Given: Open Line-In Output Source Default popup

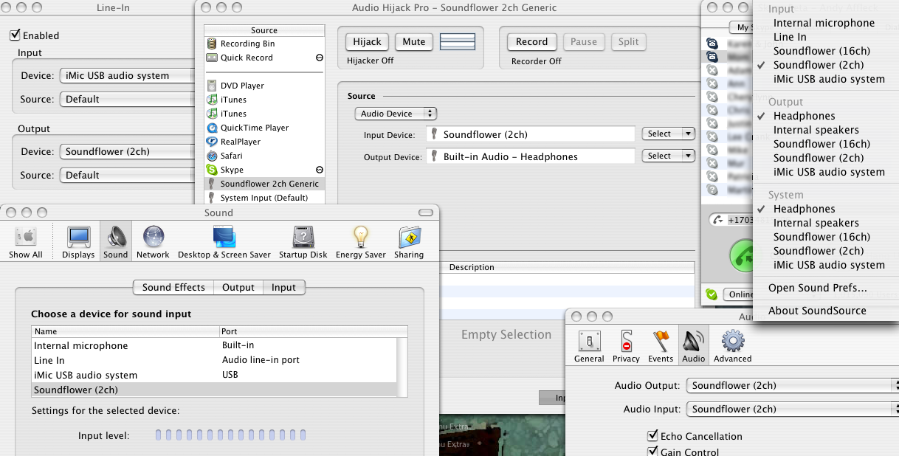Looking at the screenshot, I should coord(127,175).
